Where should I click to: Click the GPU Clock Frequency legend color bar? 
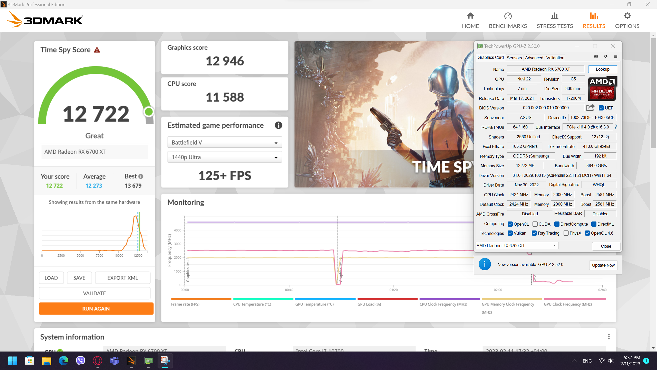coord(575,299)
